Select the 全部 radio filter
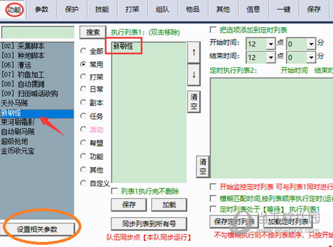 83,51
